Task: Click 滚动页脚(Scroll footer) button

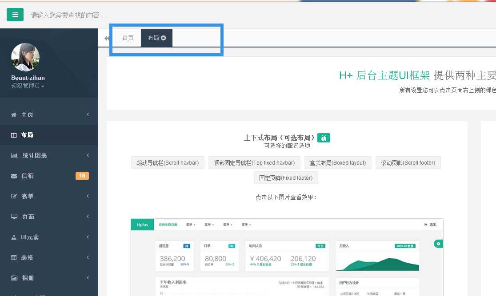Action: tap(408, 163)
